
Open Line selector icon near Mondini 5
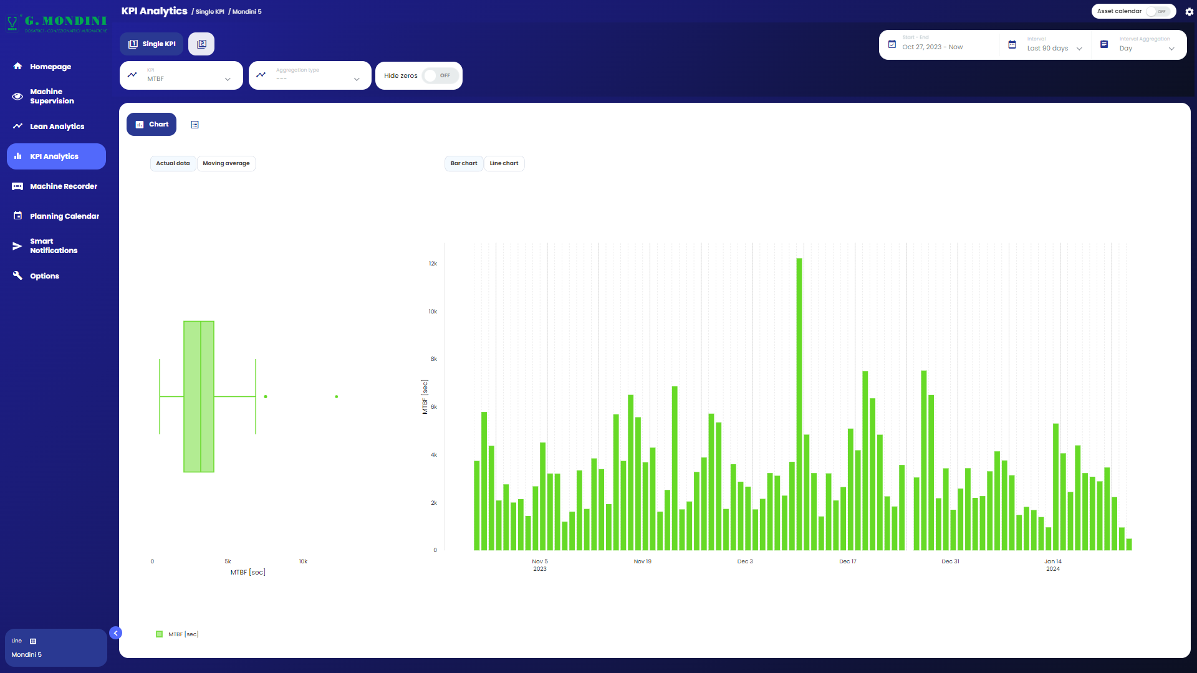pyautogui.click(x=33, y=641)
